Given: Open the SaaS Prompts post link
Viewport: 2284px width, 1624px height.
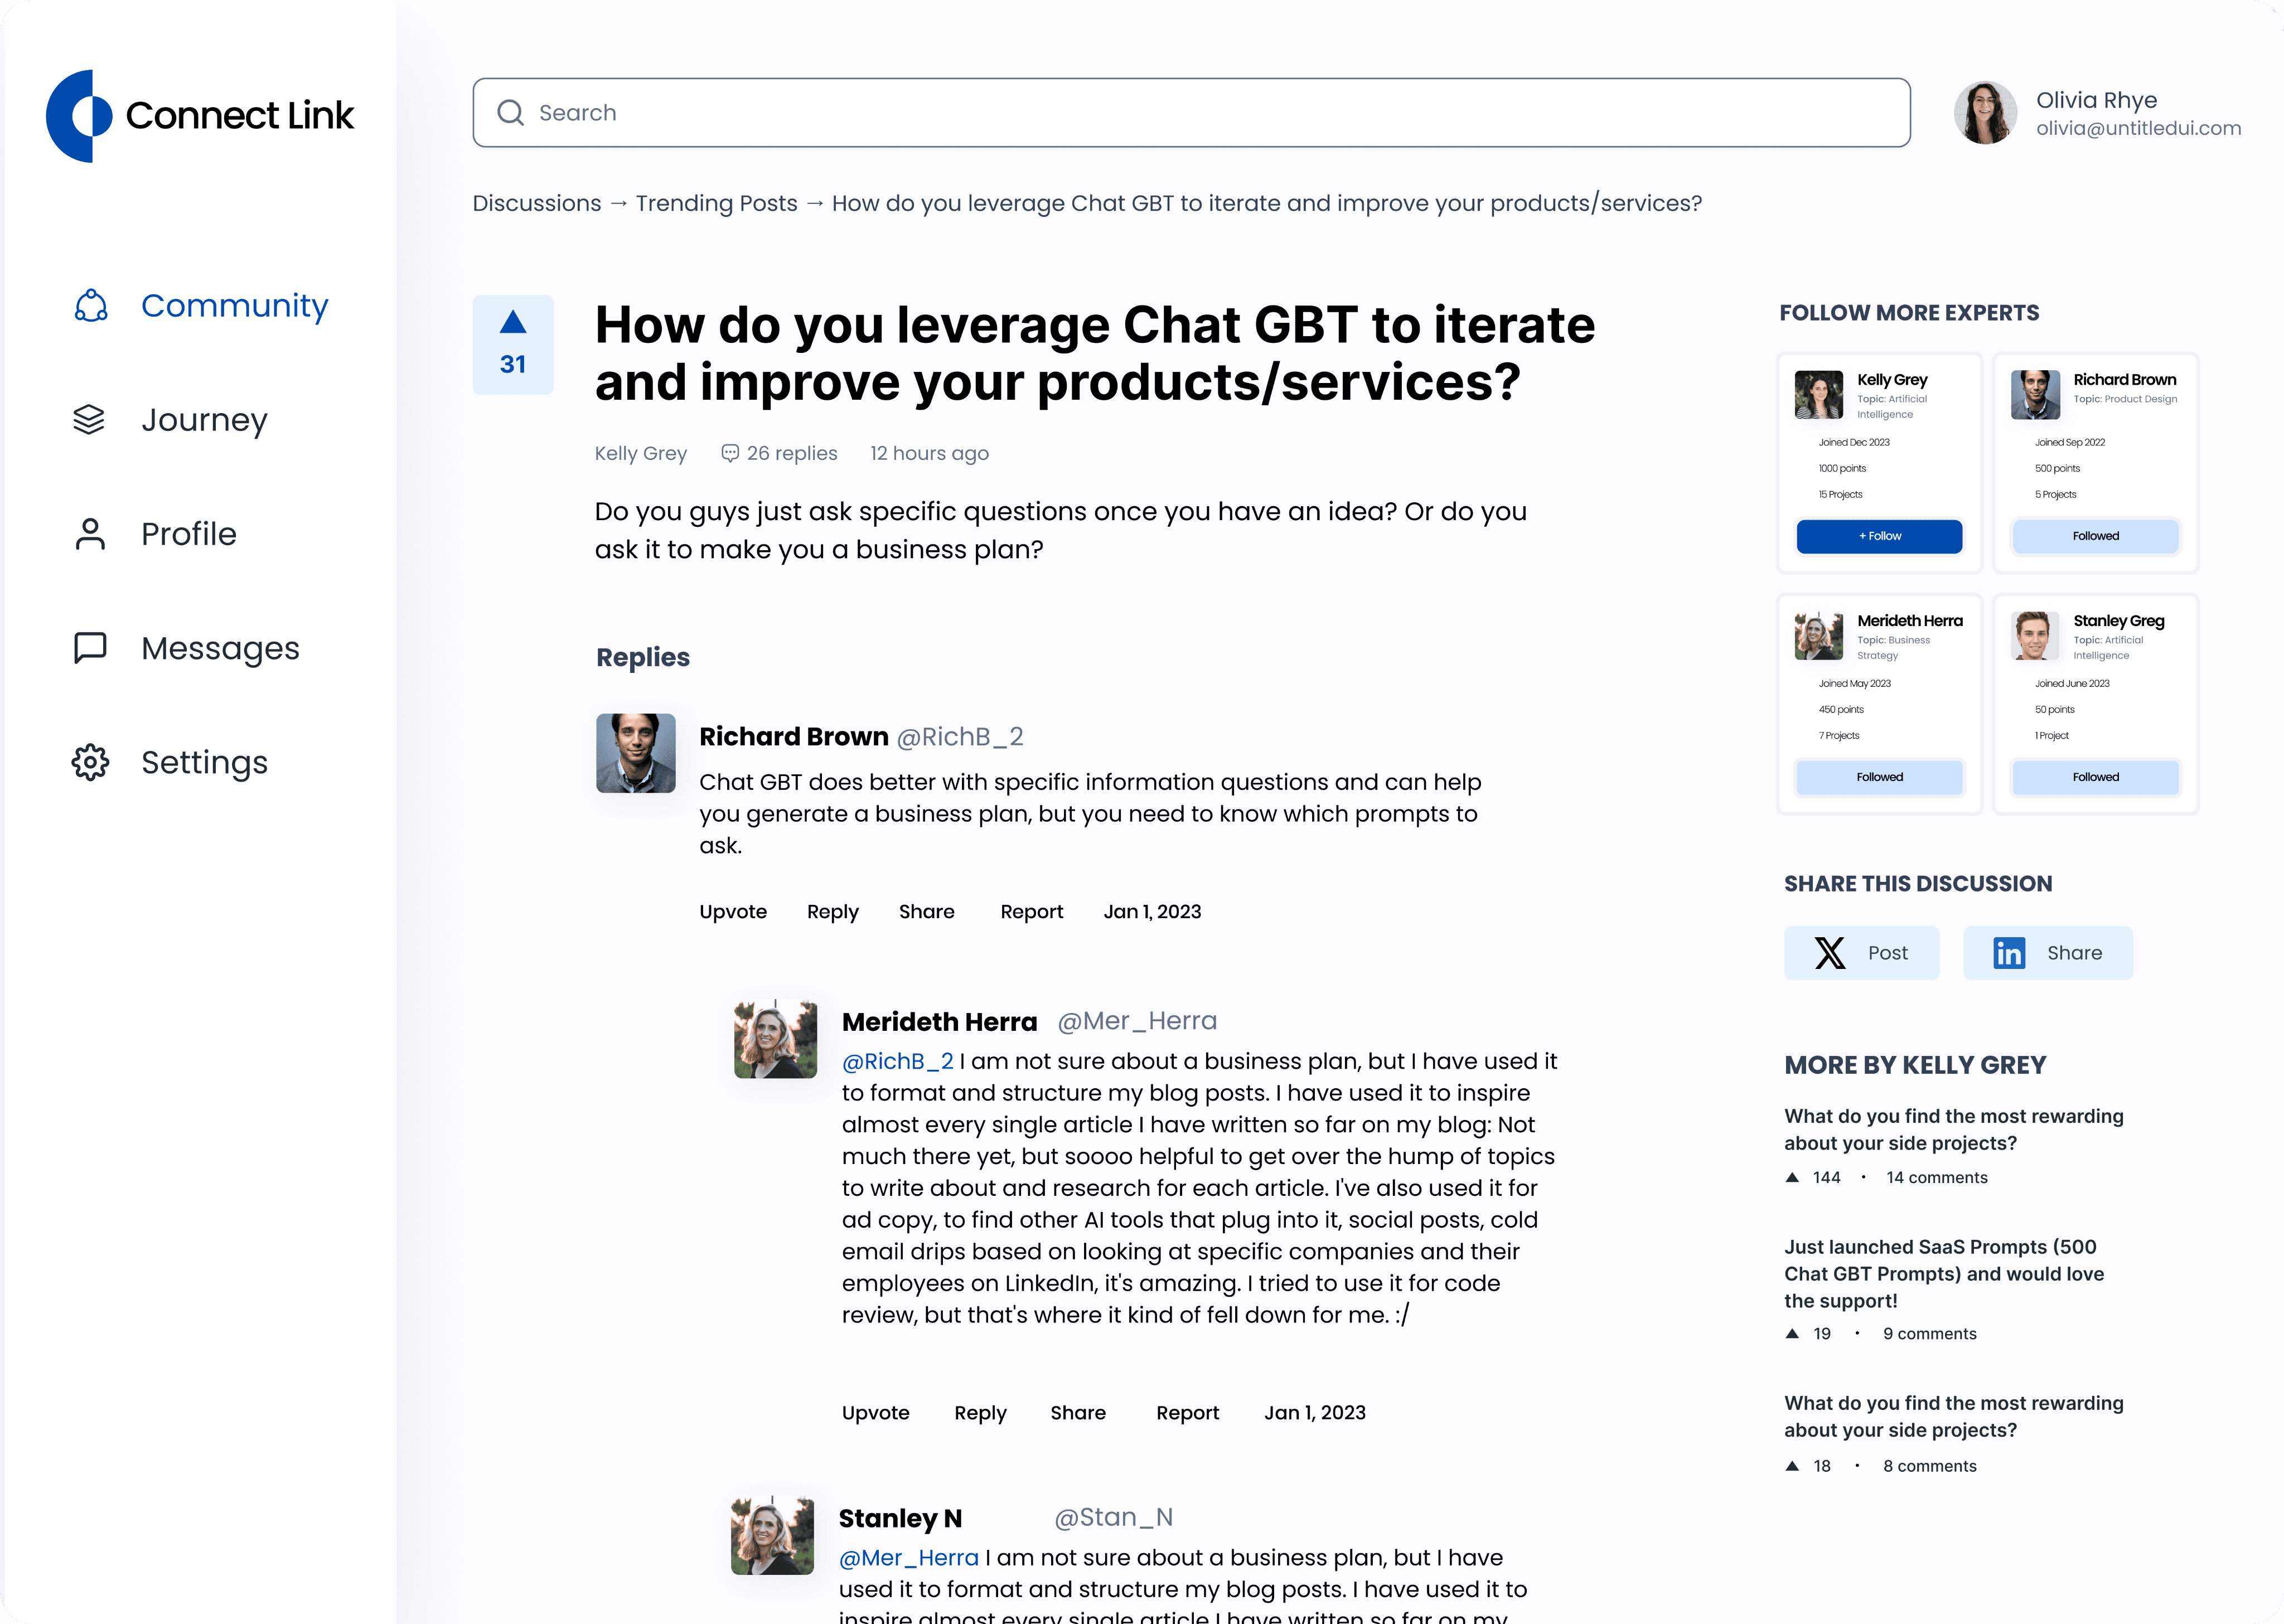Looking at the screenshot, I should (1943, 1273).
